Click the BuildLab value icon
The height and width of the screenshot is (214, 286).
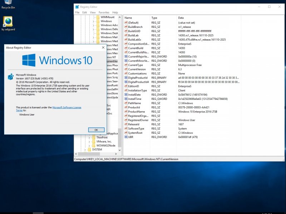point(126,35)
